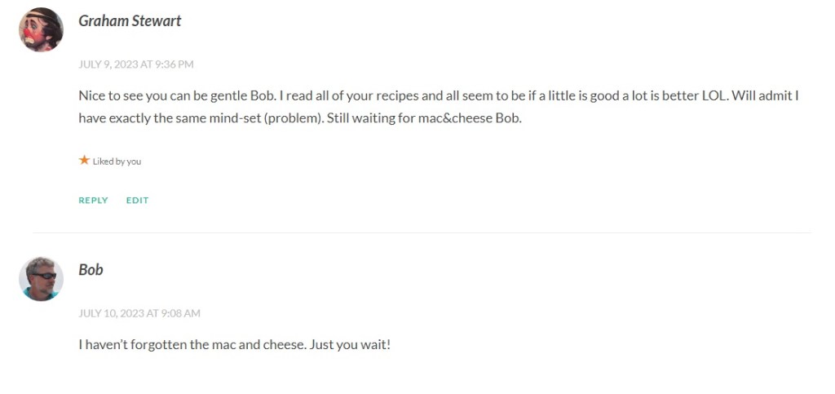
Task: Open Graham Stewart's author name
Action: tap(130, 21)
